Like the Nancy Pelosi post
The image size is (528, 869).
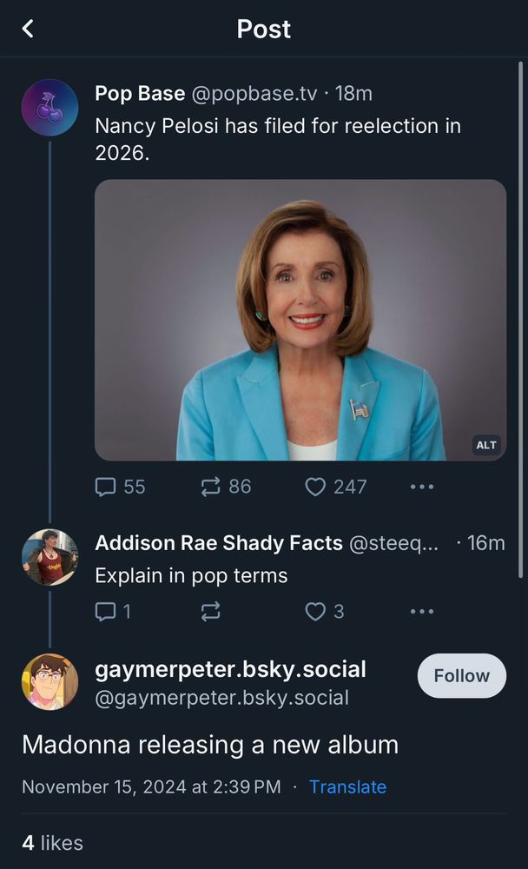coord(315,487)
